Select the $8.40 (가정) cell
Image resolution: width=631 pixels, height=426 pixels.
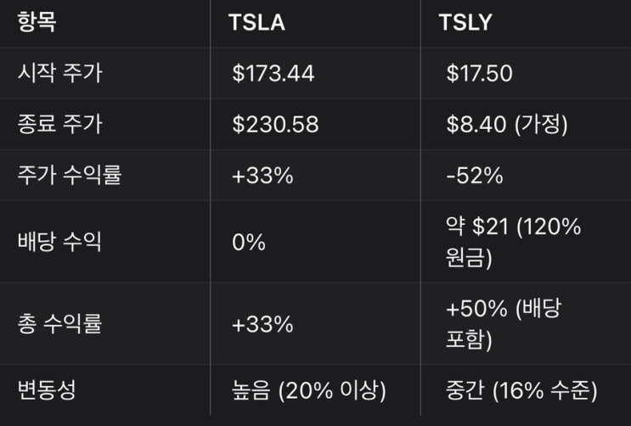507,125
